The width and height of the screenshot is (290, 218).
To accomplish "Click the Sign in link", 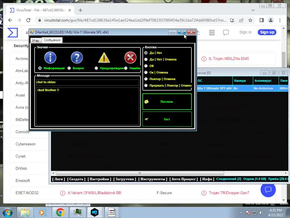I will [245, 32].
